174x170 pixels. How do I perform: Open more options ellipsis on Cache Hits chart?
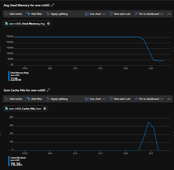[x=169, y=99]
